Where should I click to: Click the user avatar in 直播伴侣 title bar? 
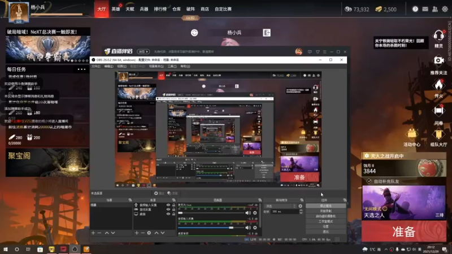(x=299, y=51)
